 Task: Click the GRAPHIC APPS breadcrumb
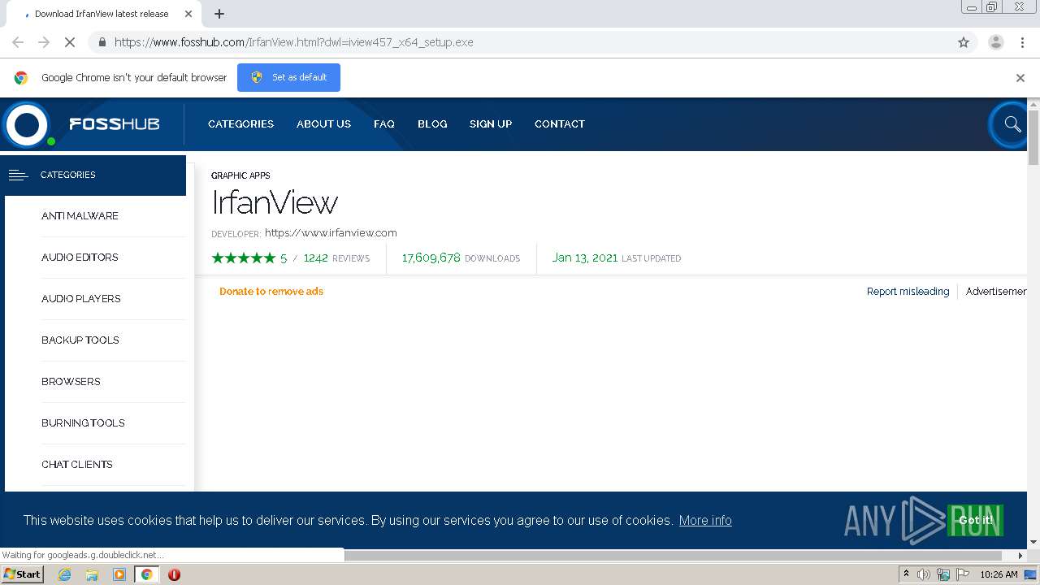[x=240, y=175]
